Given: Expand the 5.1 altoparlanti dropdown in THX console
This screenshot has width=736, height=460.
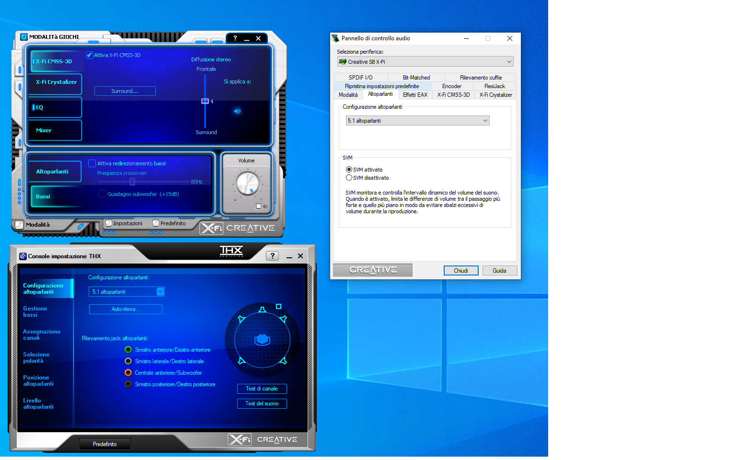Looking at the screenshot, I should 127,292.
